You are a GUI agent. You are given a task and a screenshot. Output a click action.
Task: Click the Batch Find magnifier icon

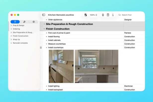(x=120, y=15)
